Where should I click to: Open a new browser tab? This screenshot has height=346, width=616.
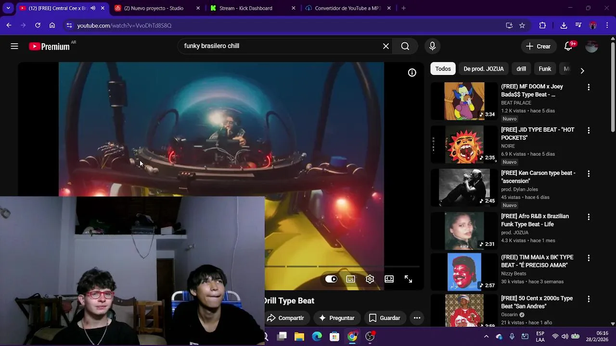coord(403,8)
